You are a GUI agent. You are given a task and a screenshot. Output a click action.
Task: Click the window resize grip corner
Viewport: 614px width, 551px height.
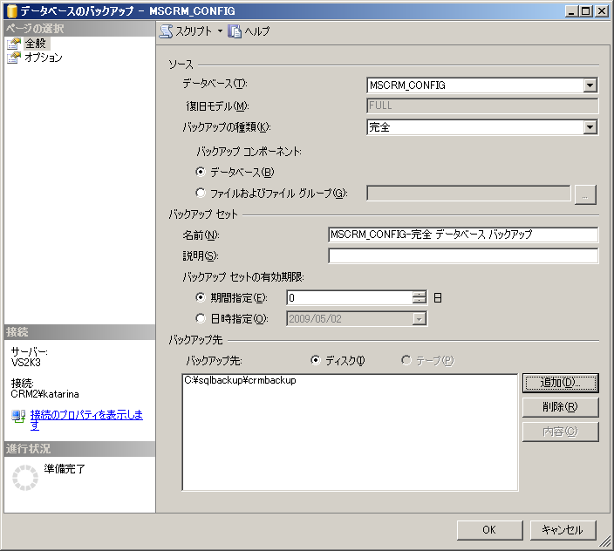(605, 541)
